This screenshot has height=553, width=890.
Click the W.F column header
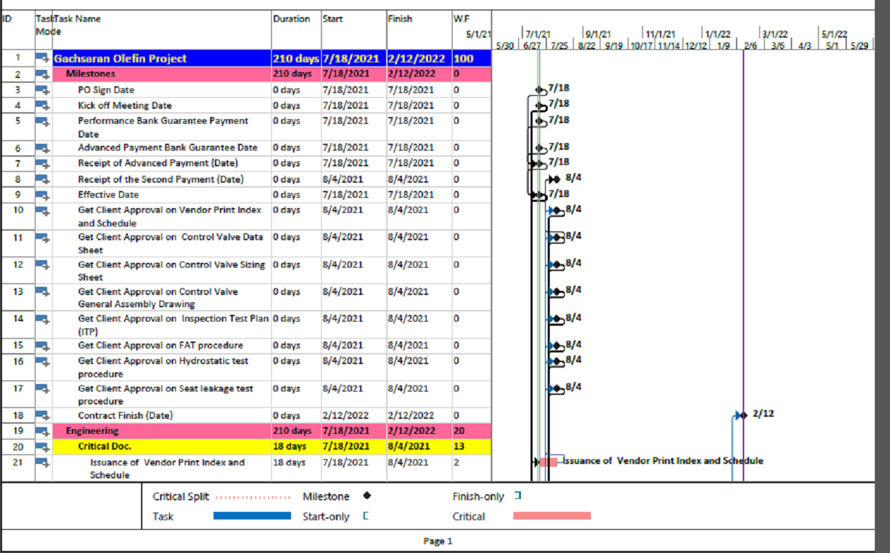(x=461, y=19)
